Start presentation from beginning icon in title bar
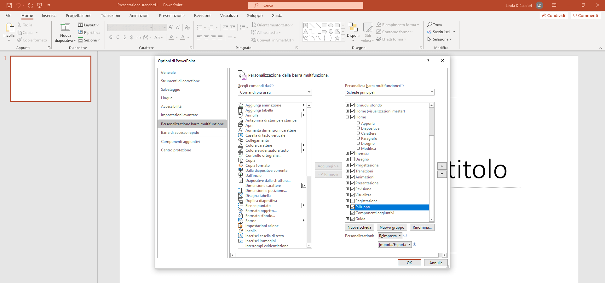605x283 pixels. click(x=40, y=5)
